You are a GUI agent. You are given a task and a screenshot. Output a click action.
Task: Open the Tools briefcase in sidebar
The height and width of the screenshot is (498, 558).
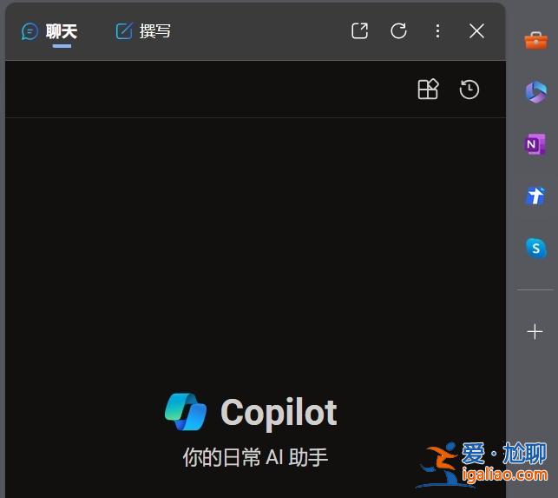click(x=535, y=40)
